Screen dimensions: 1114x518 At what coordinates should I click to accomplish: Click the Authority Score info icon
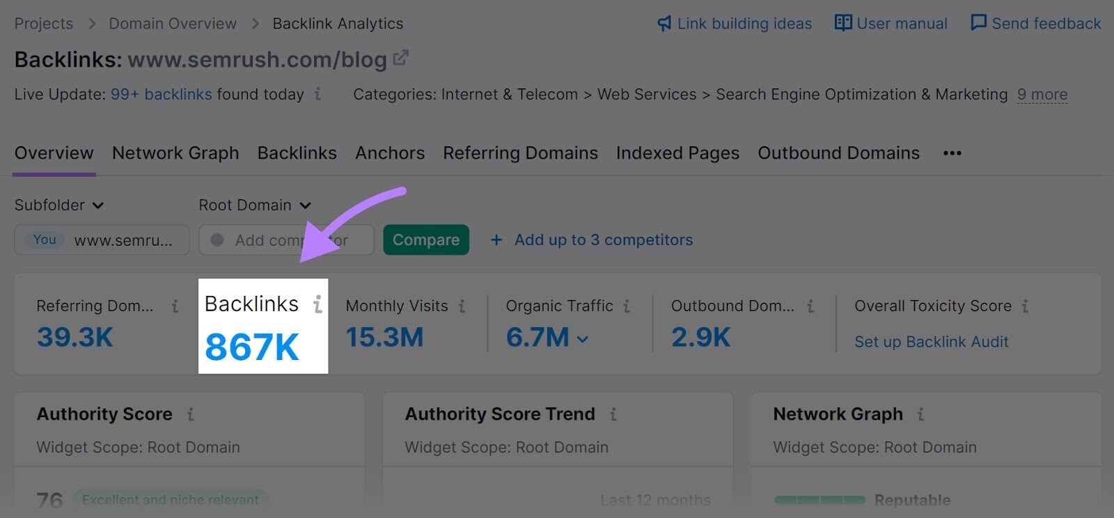pyautogui.click(x=191, y=414)
